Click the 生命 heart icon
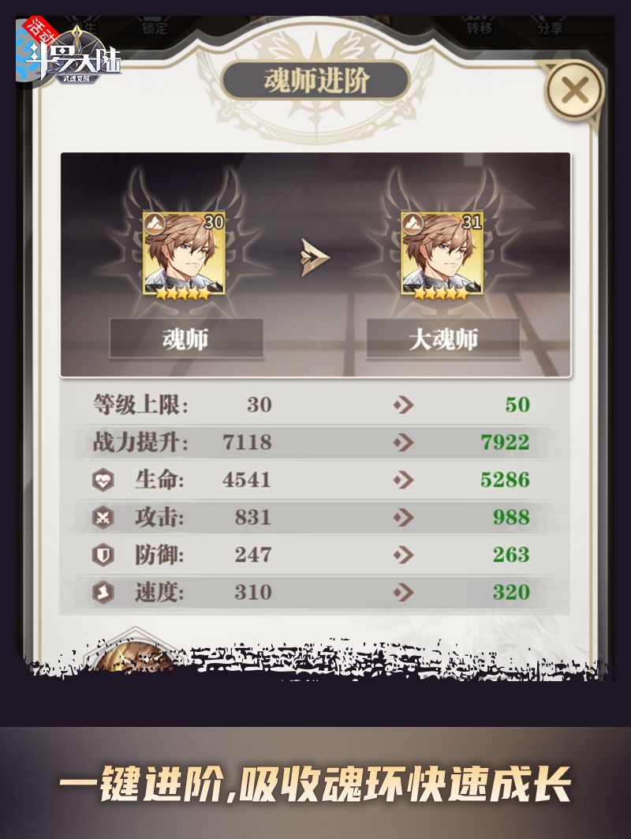This screenshot has width=631, height=839. pyautogui.click(x=103, y=480)
